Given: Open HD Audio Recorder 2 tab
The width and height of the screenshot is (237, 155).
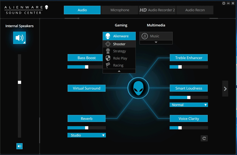Looking at the screenshot, I should click(x=157, y=10).
